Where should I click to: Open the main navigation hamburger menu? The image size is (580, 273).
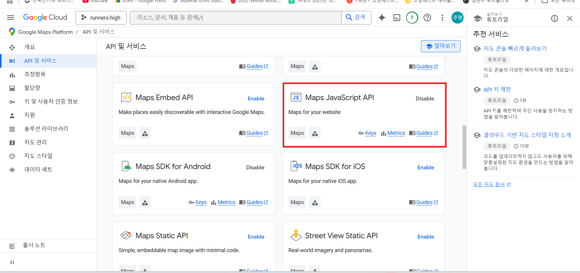[x=11, y=18]
